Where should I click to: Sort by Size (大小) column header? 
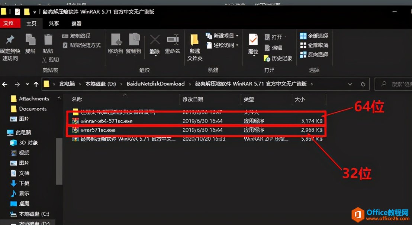(x=300, y=100)
